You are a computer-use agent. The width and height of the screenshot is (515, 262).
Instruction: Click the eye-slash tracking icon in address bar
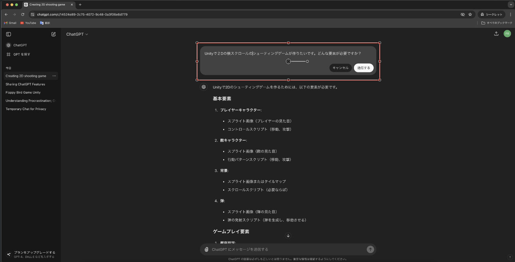(x=462, y=14)
